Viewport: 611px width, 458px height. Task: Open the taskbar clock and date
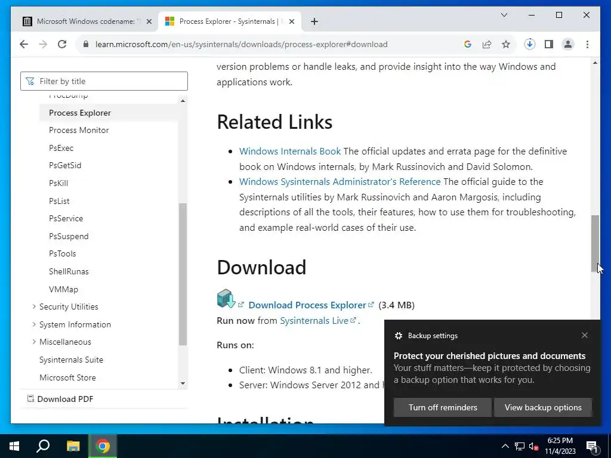(x=560, y=446)
